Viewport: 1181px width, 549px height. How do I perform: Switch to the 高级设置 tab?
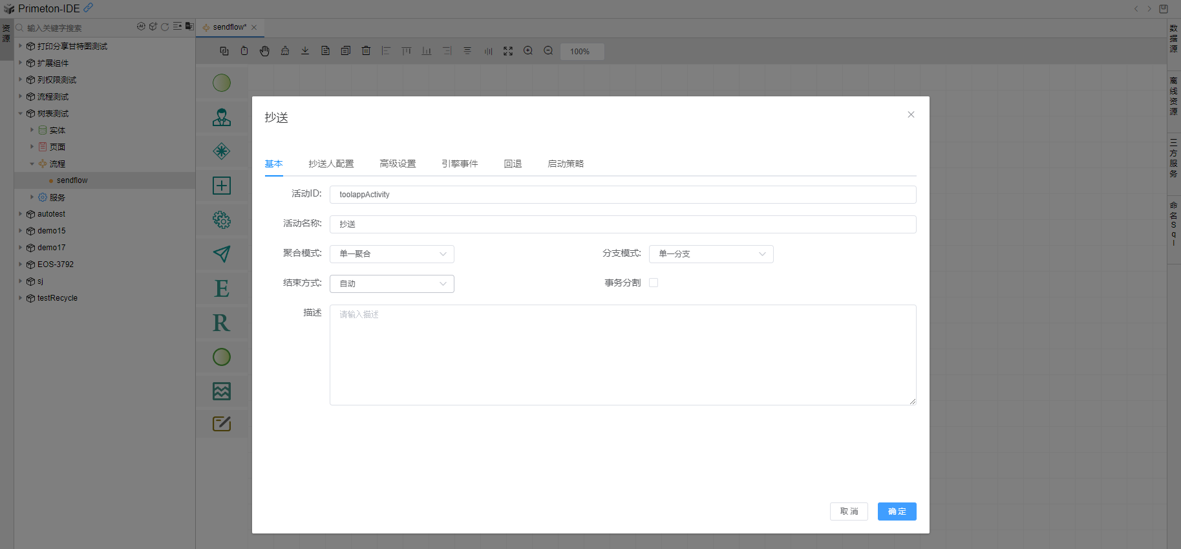coord(398,164)
